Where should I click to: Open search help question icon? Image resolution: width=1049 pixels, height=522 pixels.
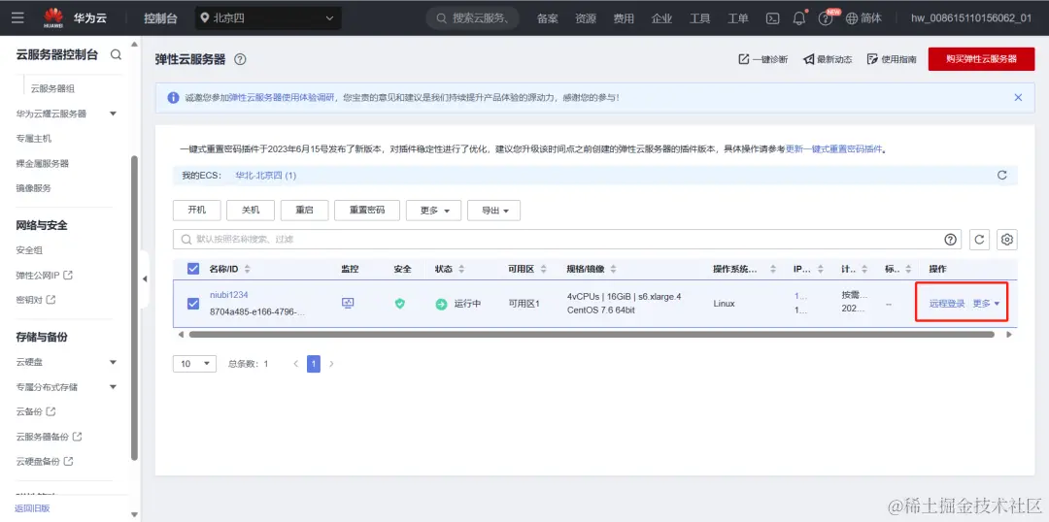950,240
